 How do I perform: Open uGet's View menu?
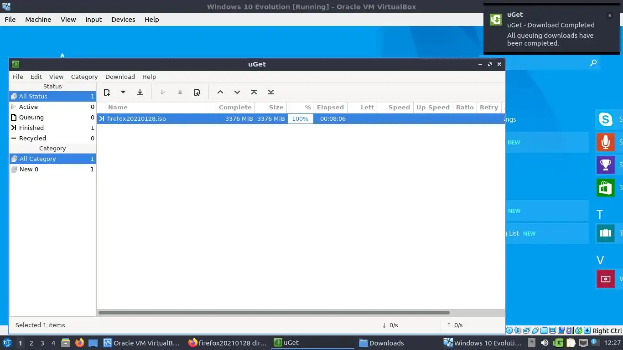point(57,77)
